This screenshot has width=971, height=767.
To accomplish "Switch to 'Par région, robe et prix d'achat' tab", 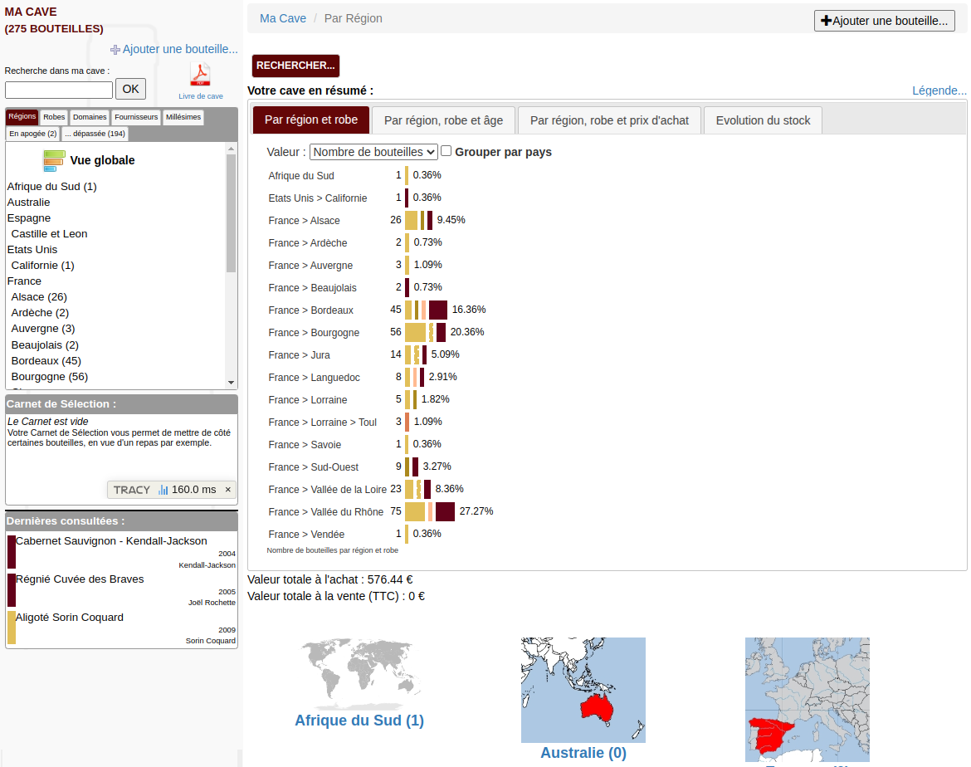I will [x=609, y=120].
